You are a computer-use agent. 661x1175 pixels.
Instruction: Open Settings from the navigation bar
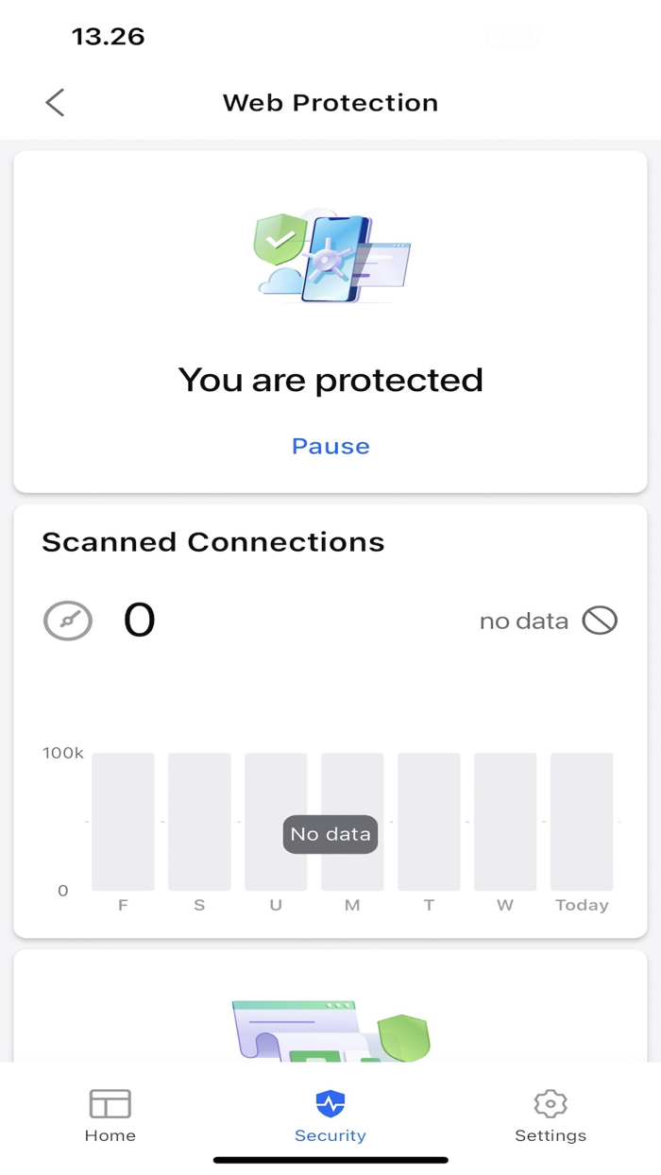pyautogui.click(x=551, y=1115)
